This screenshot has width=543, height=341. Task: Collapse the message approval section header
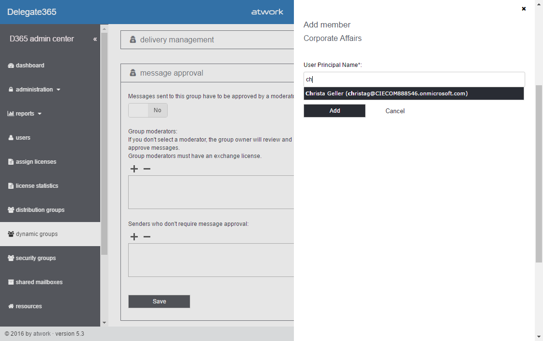207,73
